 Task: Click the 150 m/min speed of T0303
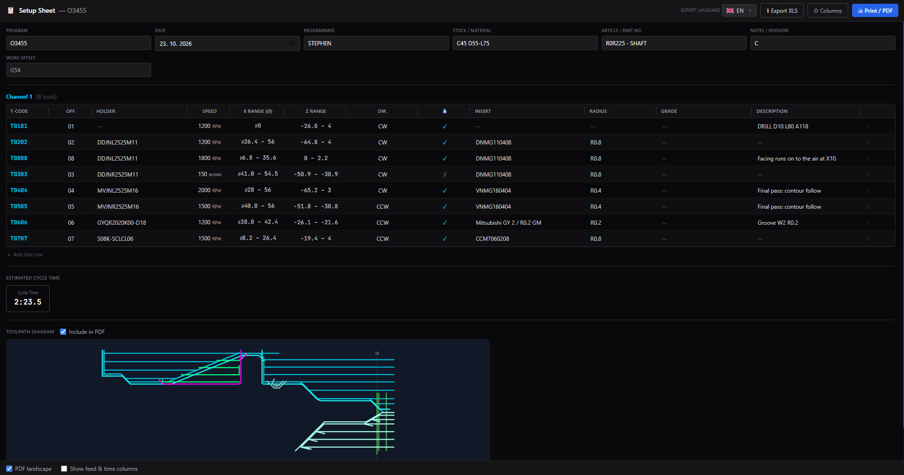click(x=209, y=174)
